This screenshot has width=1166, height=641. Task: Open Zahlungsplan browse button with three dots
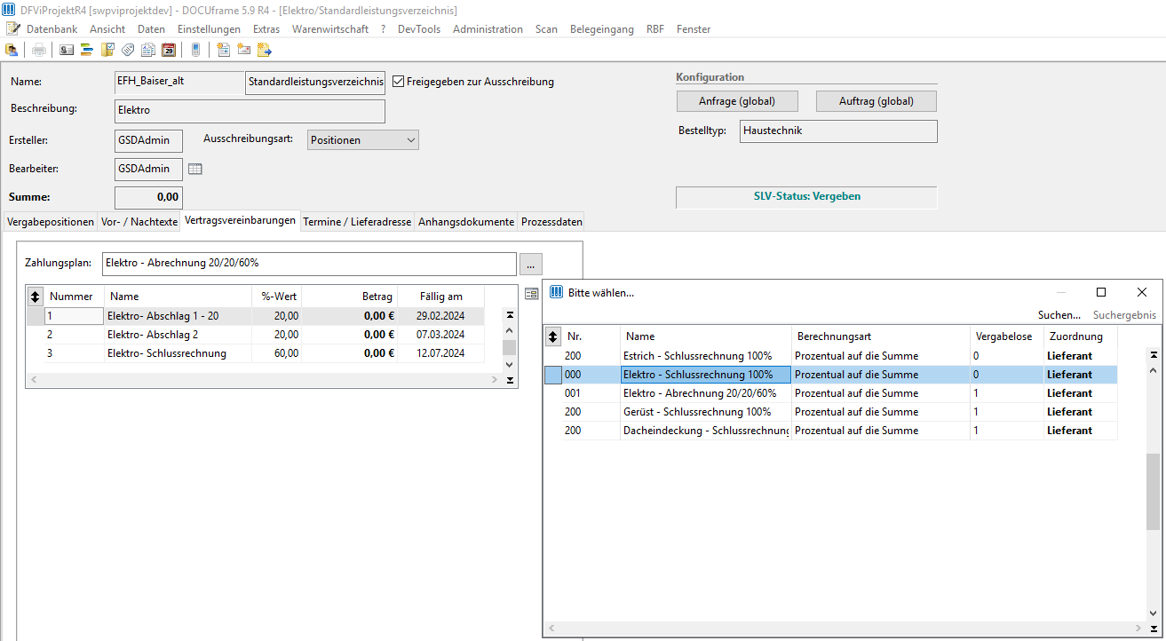530,264
